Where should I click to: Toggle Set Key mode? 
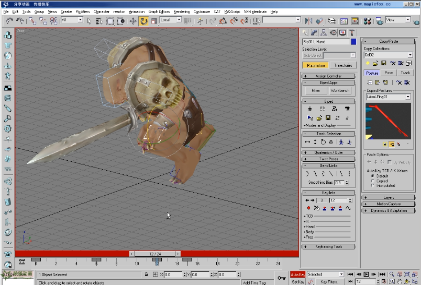pos(298,282)
